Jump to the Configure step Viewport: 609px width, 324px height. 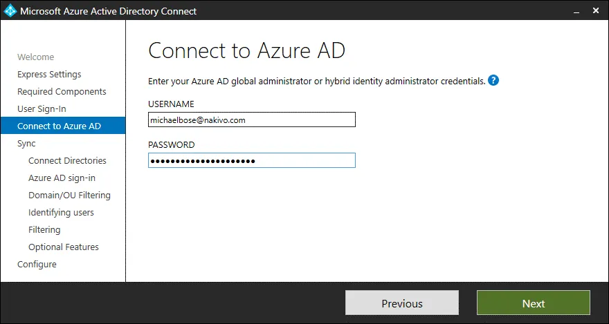click(37, 265)
